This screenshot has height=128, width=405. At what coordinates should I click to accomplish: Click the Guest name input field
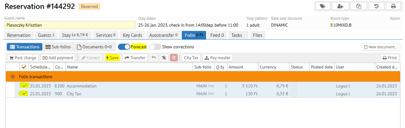point(70,25)
